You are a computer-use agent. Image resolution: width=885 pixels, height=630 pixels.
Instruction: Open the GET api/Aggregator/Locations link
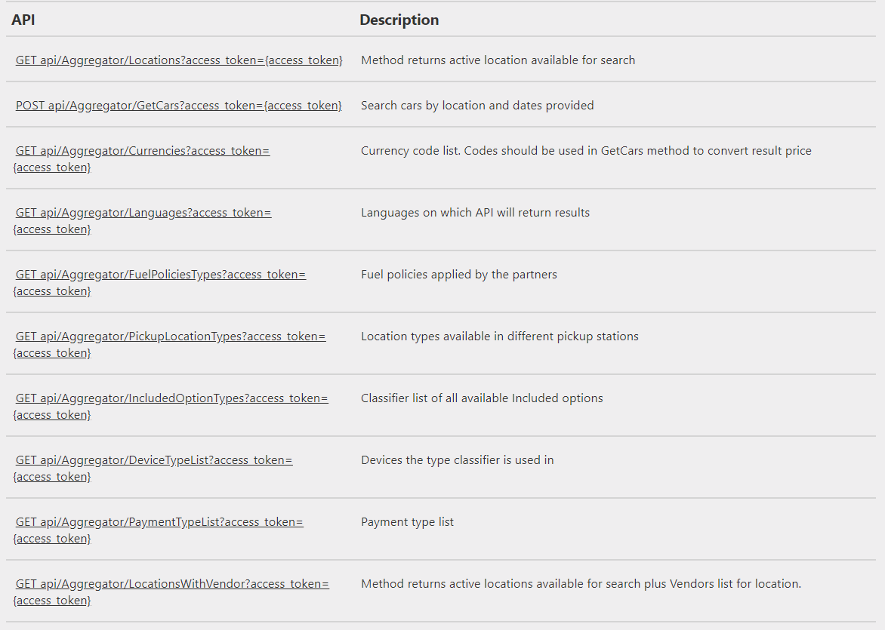(x=179, y=60)
